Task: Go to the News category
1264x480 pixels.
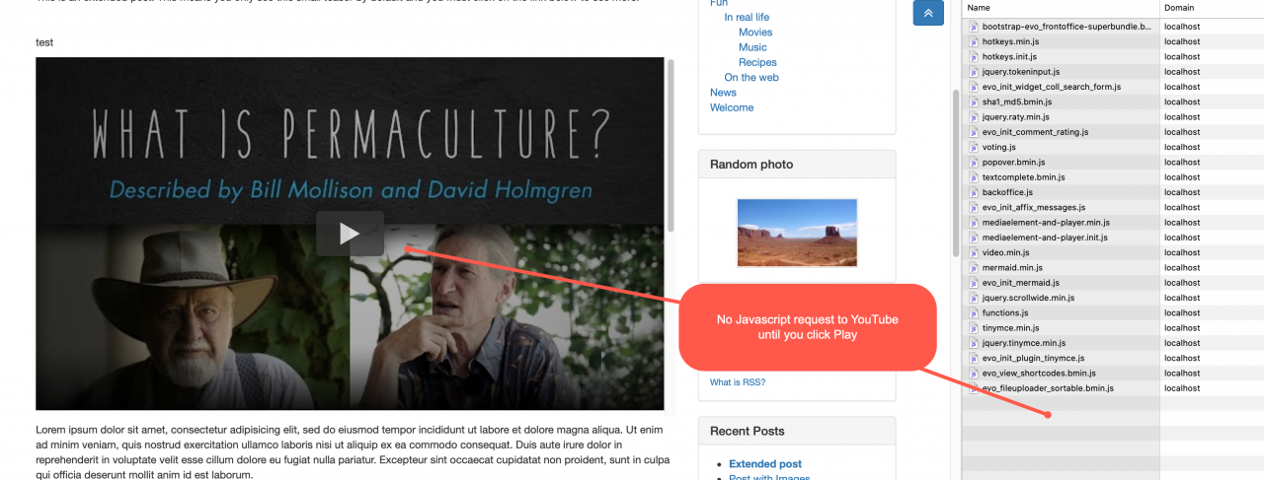Action: click(723, 93)
